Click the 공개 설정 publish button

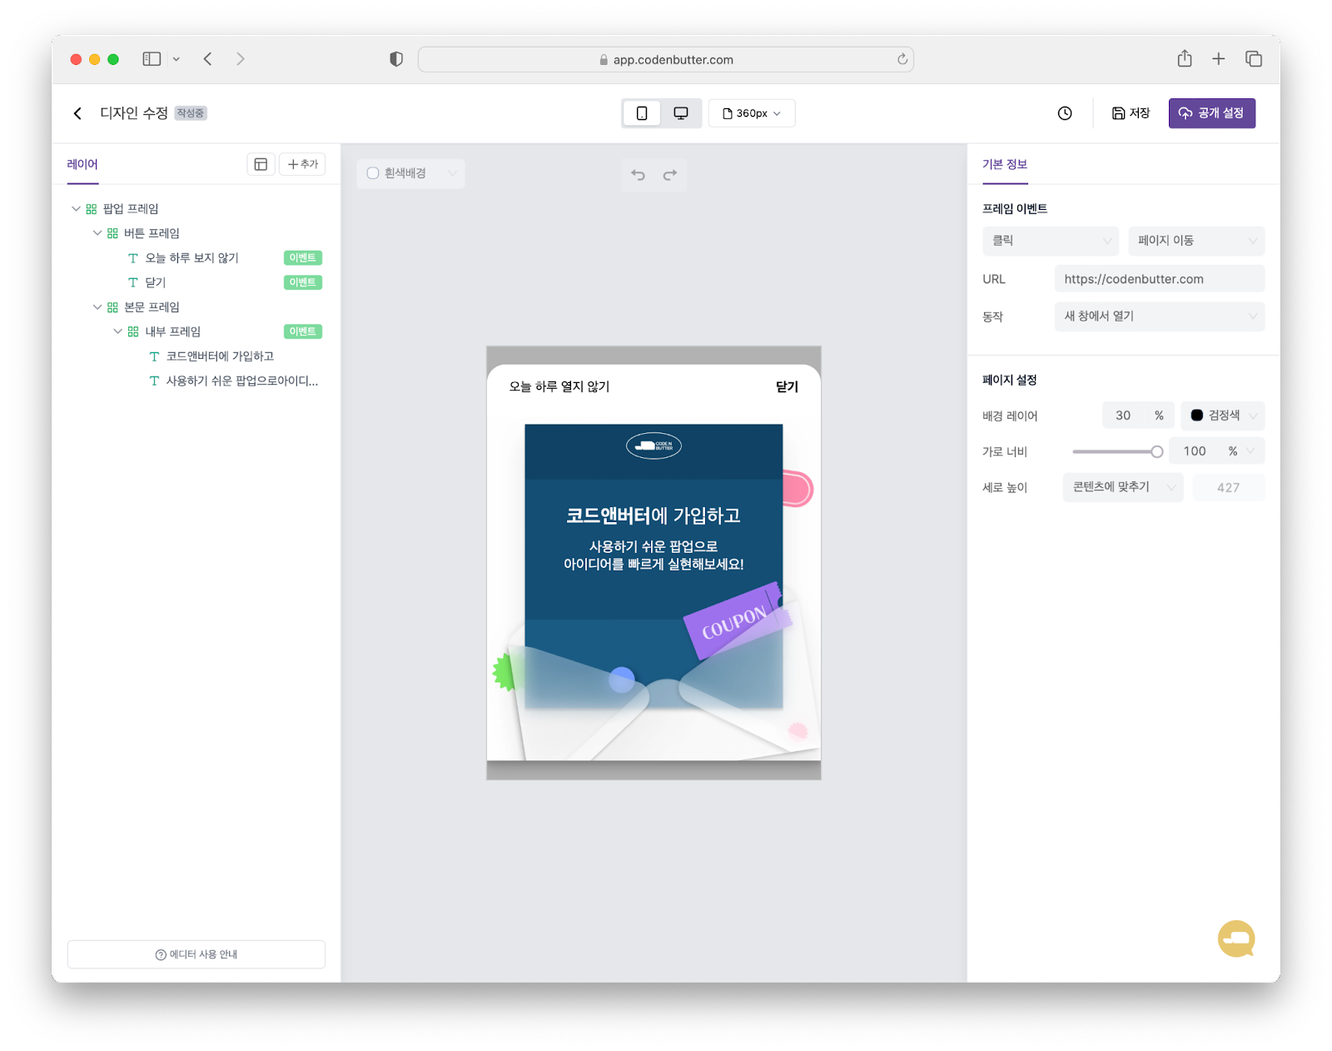pyautogui.click(x=1211, y=113)
